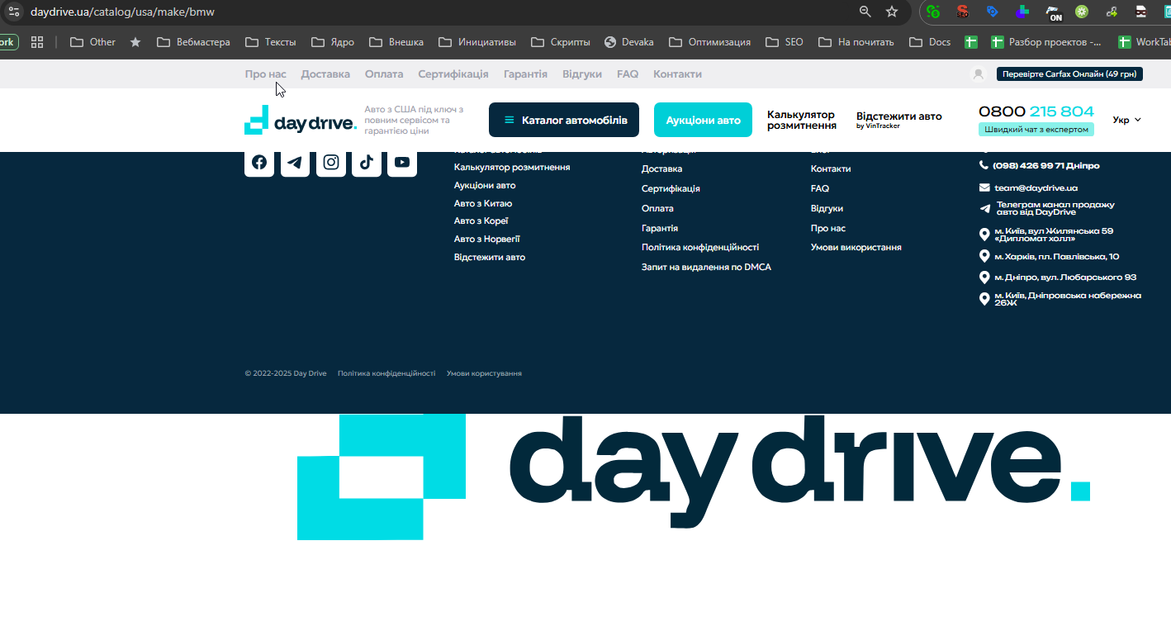Viewport: 1171px width, 631px height.
Task: Open the green dollar-sign extension
Action: tap(933, 12)
